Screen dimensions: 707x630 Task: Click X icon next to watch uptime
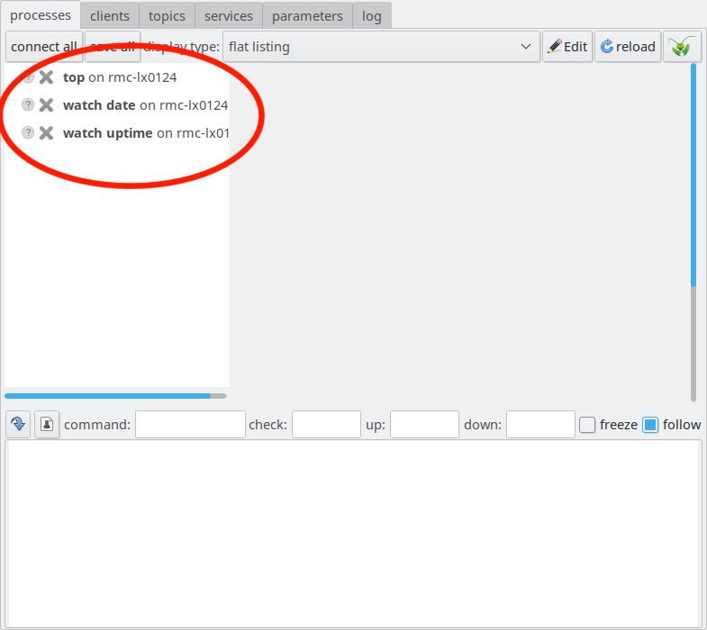point(46,133)
